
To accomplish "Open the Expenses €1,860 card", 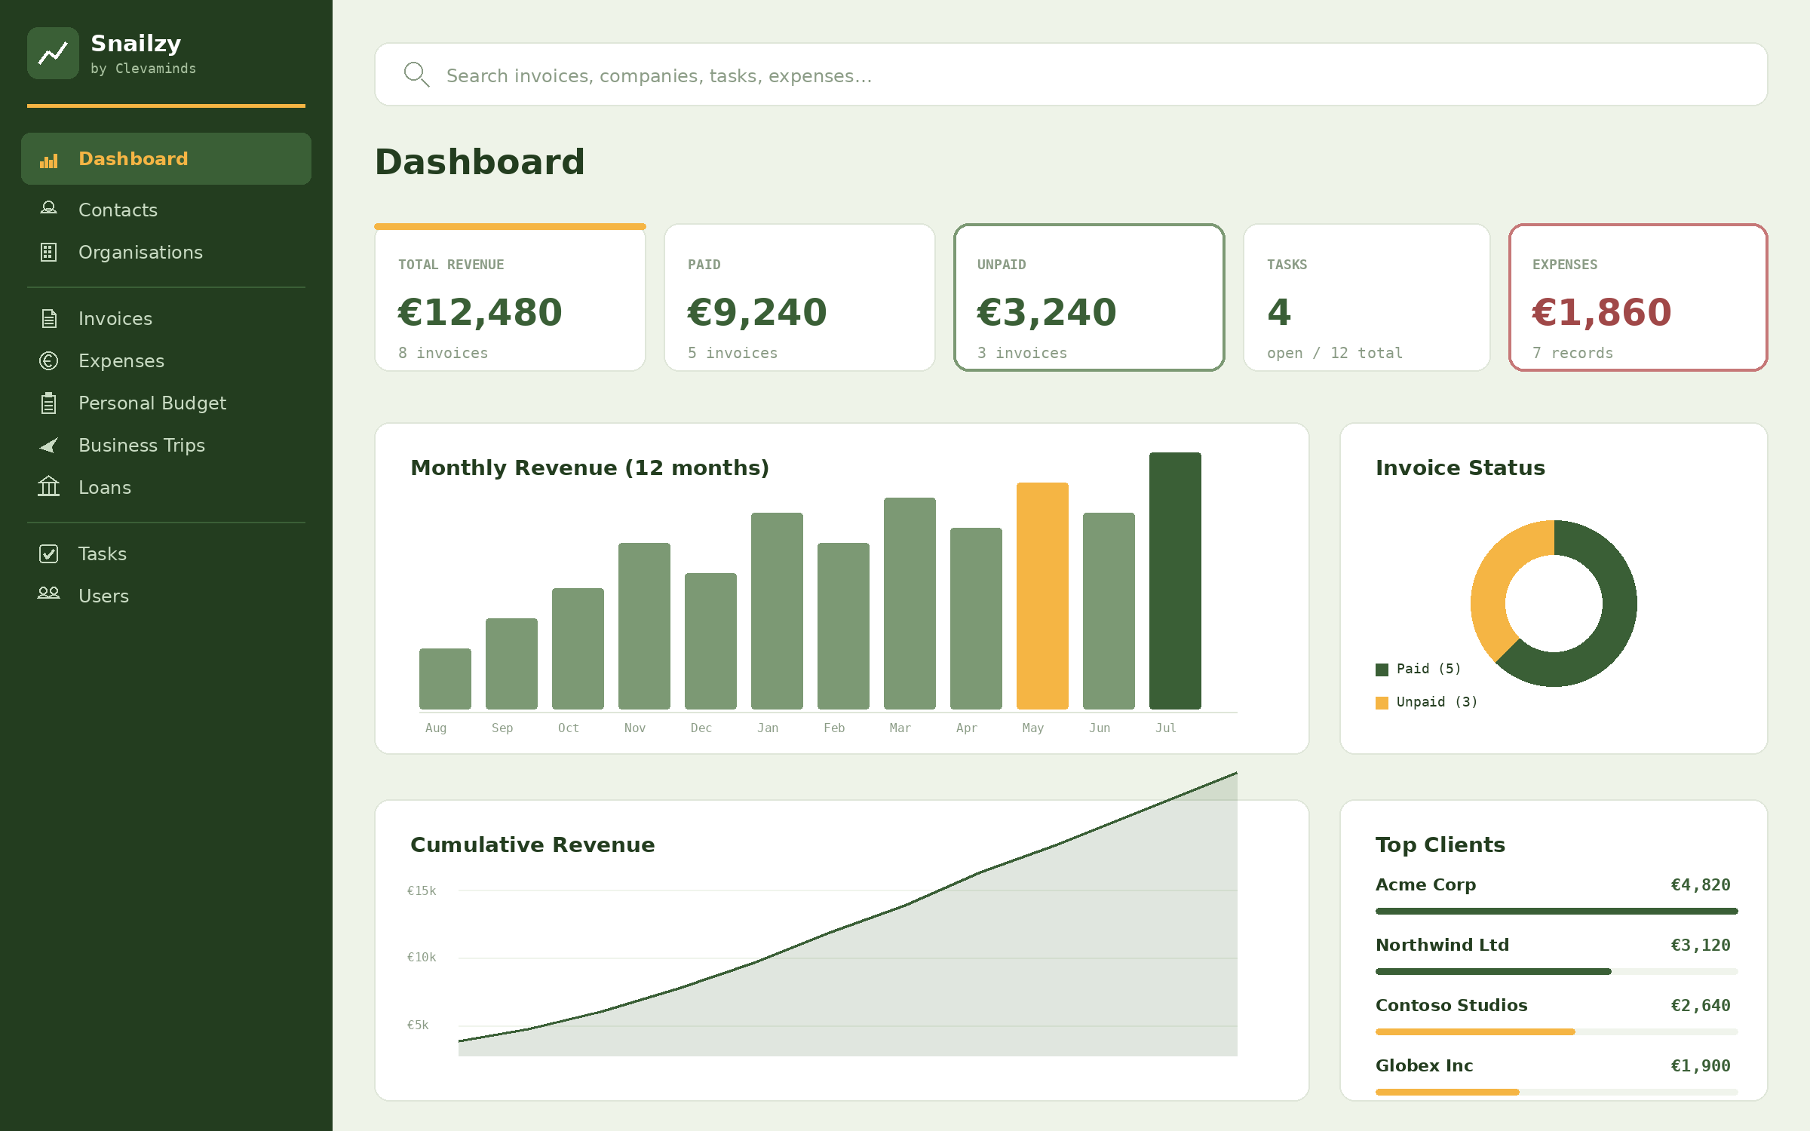I will pyautogui.click(x=1638, y=297).
